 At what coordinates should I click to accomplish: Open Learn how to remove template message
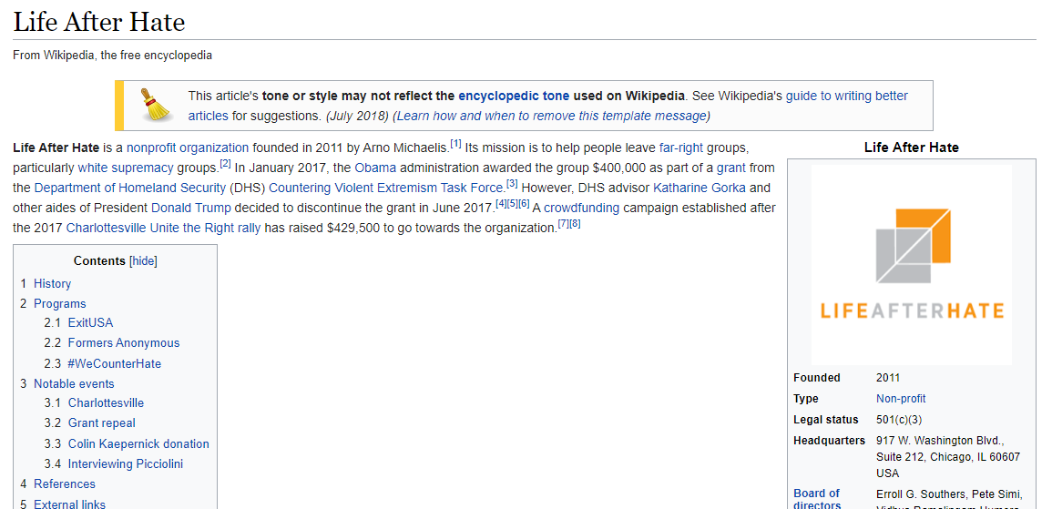point(551,116)
